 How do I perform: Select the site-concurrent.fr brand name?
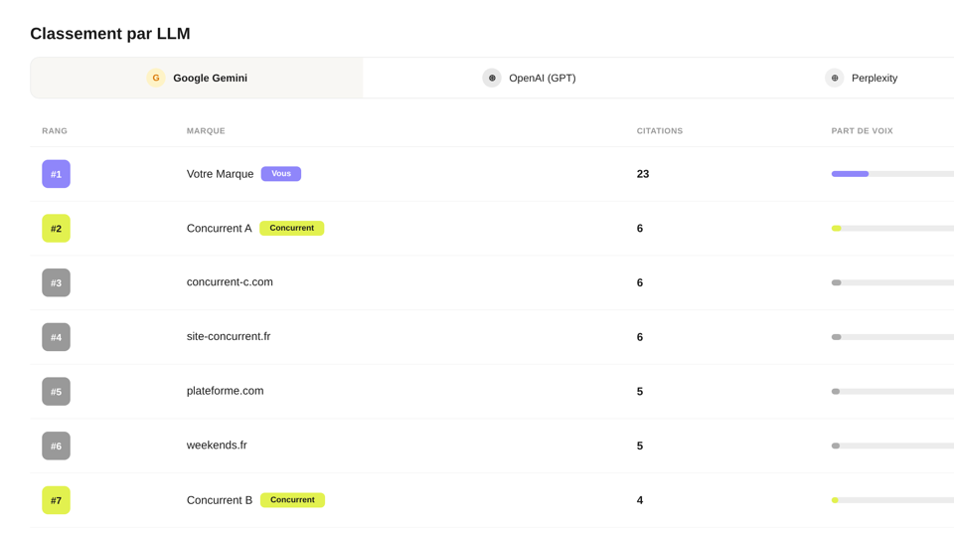[229, 336]
